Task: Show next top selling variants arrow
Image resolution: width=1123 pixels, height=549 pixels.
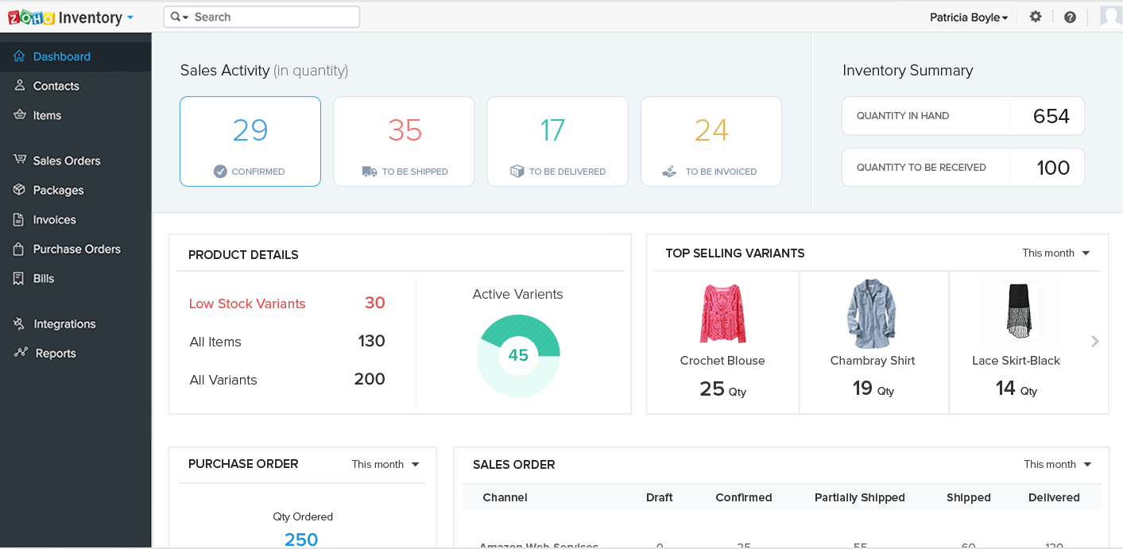Action: pos(1094,341)
